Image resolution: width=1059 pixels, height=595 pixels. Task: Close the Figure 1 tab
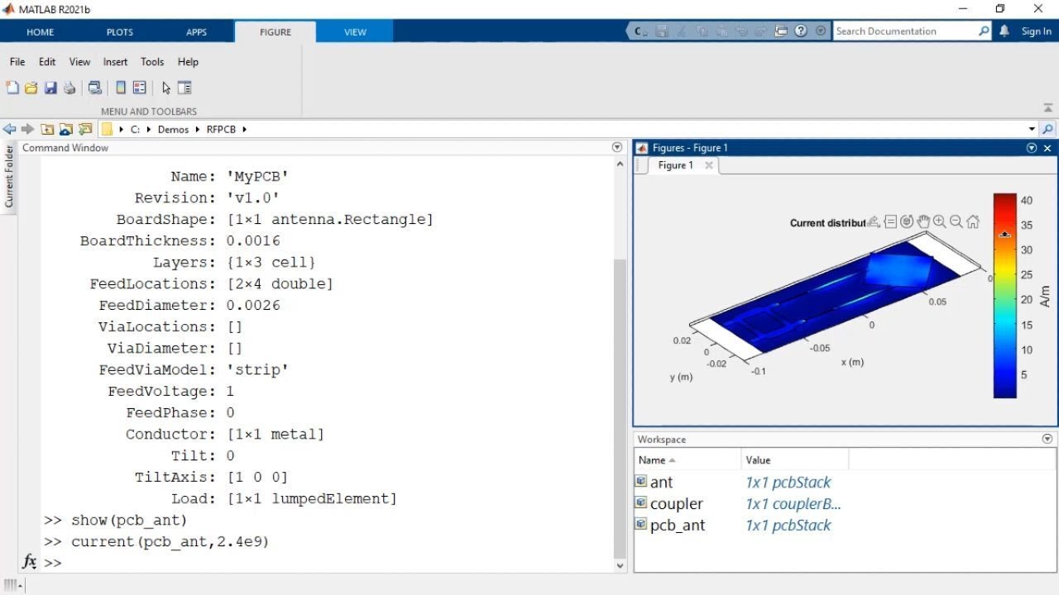pyautogui.click(x=709, y=165)
